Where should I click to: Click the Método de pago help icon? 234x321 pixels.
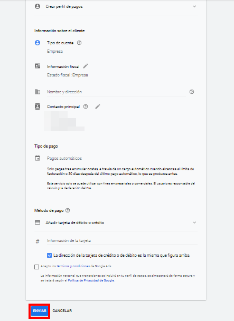pyautogui.click(x=68, y=210)
